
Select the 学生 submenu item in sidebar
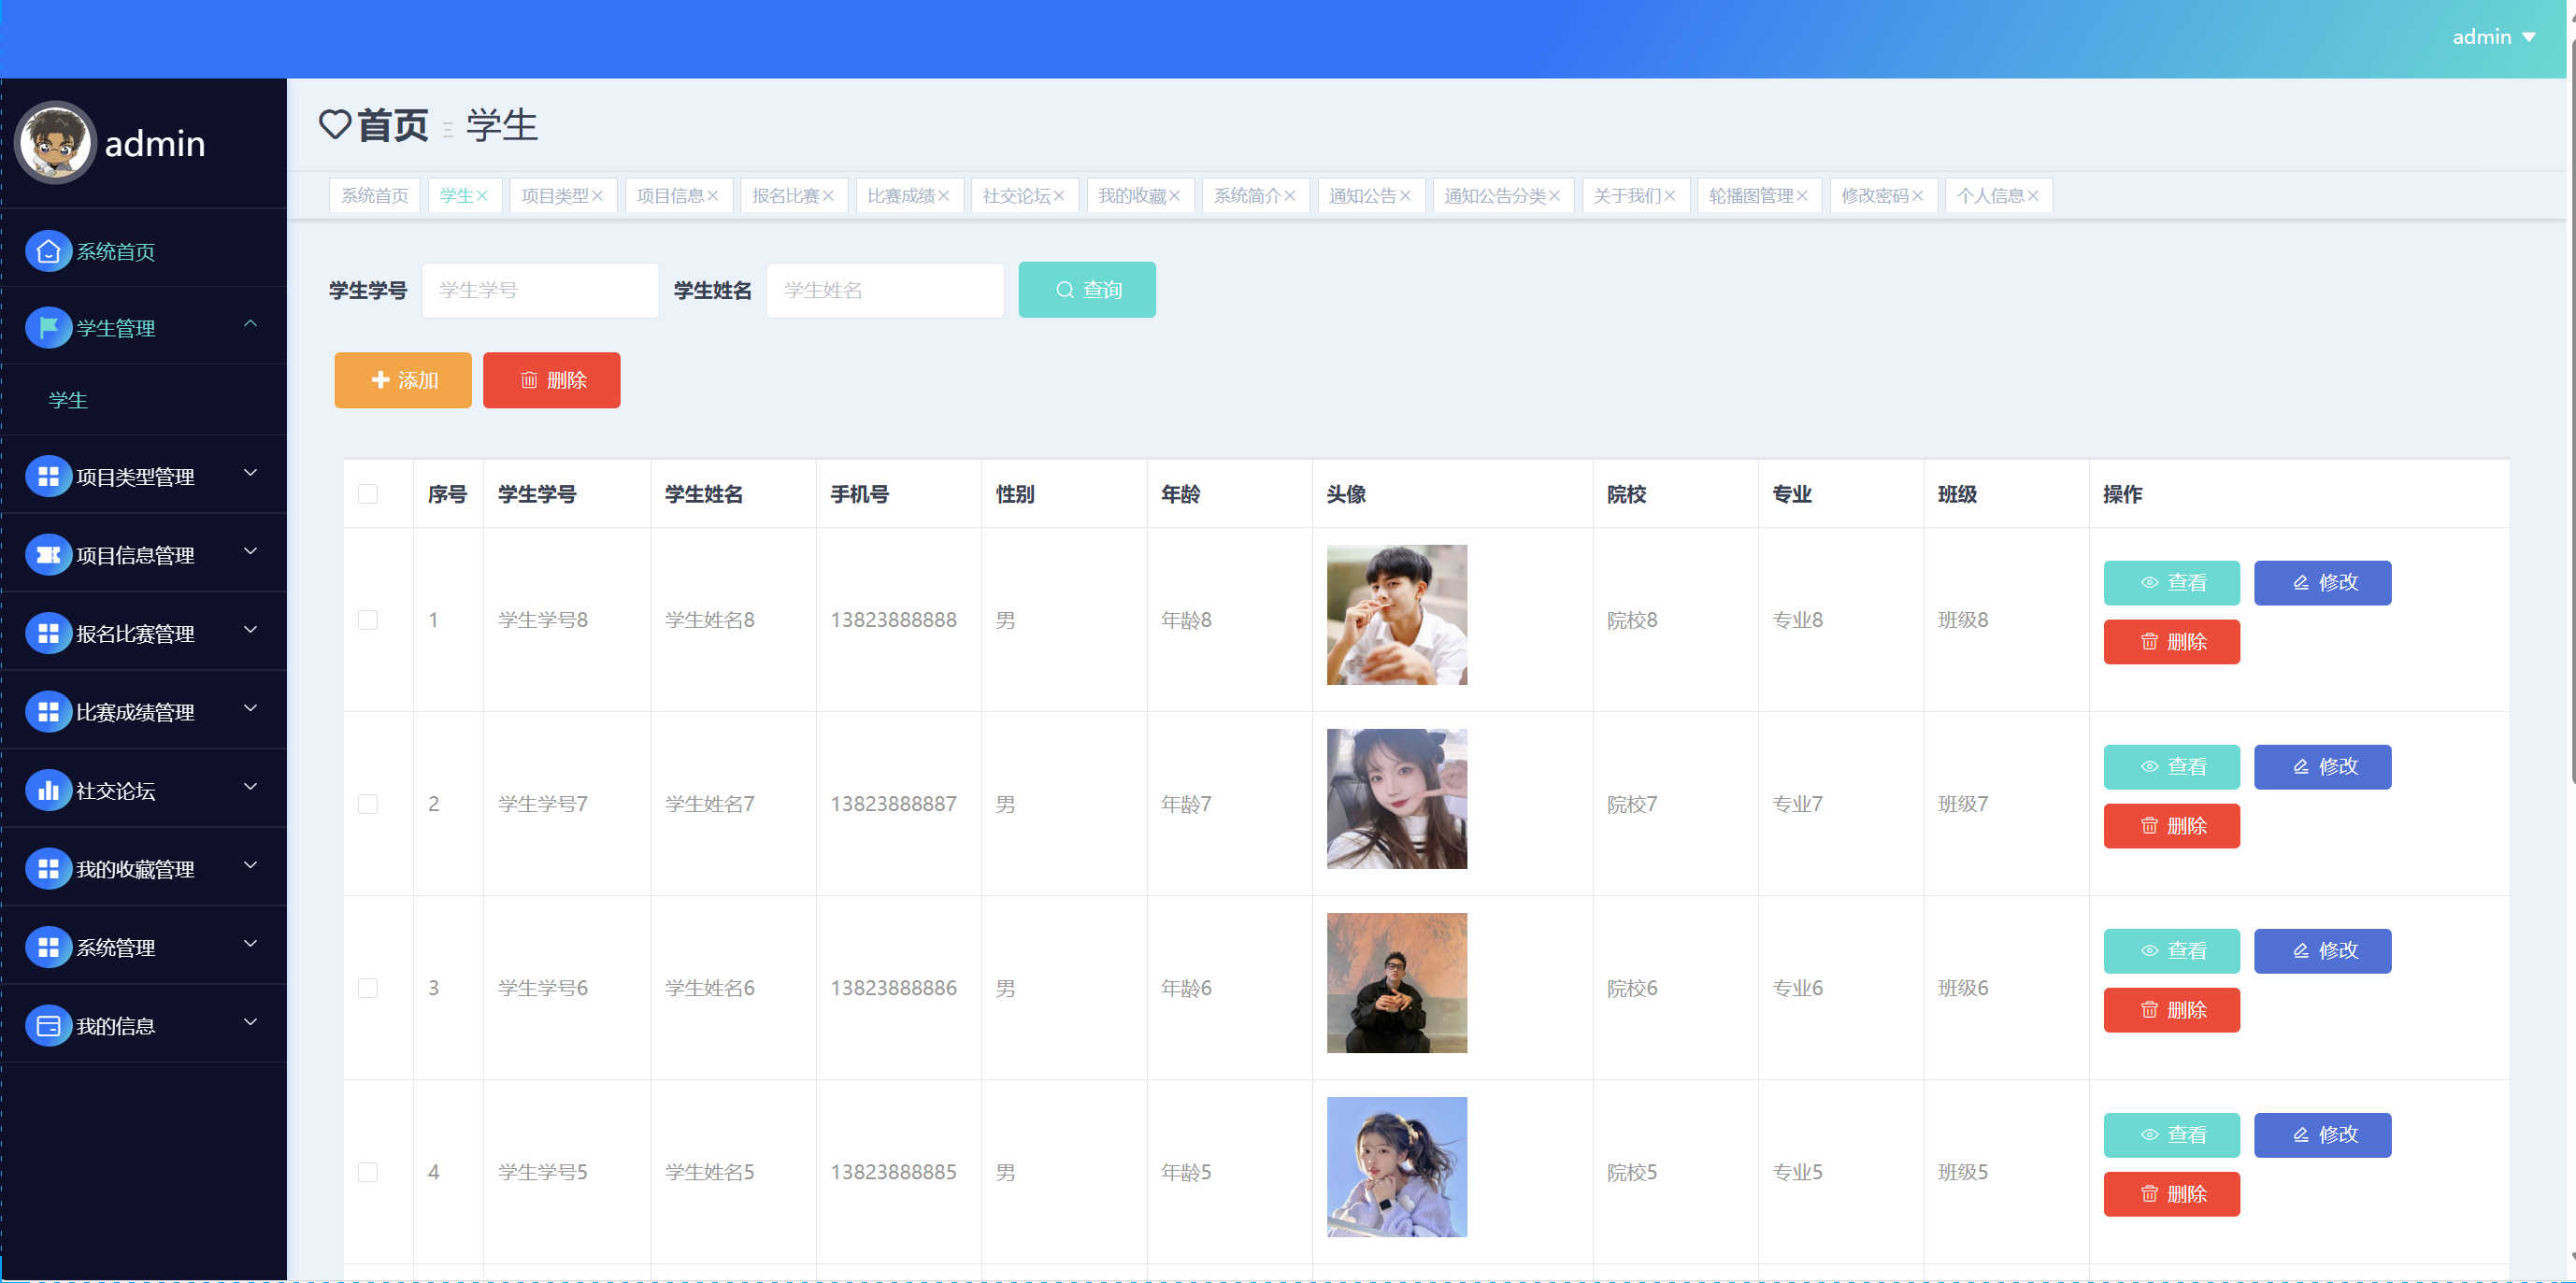pos(68,400)
